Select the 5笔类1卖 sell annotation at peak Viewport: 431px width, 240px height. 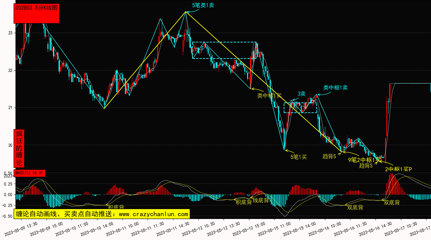203,5
